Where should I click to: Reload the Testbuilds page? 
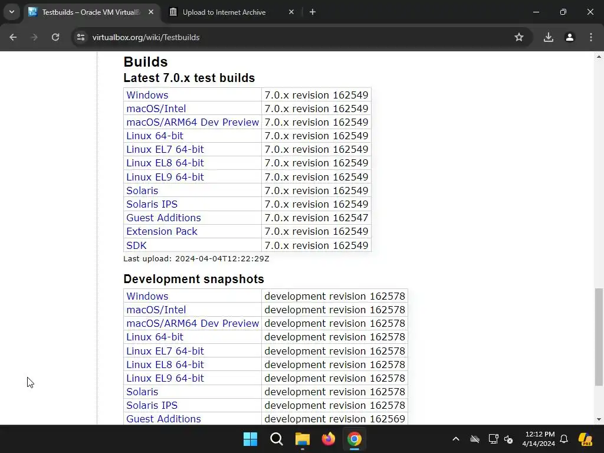(55, 37)
